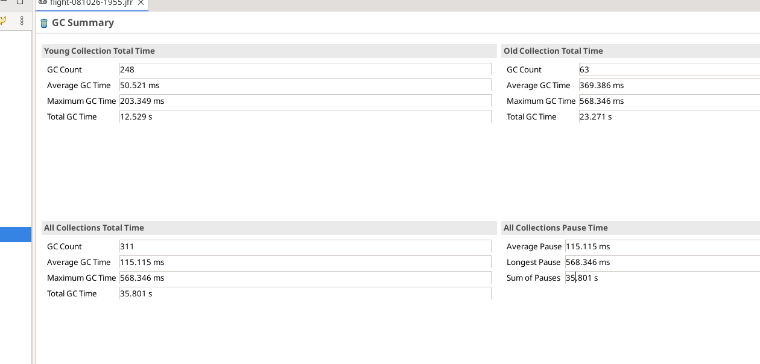Click the GC Count label under Young Collection
The height and width of the screenshot is (364, 760).
pos(65,69)
